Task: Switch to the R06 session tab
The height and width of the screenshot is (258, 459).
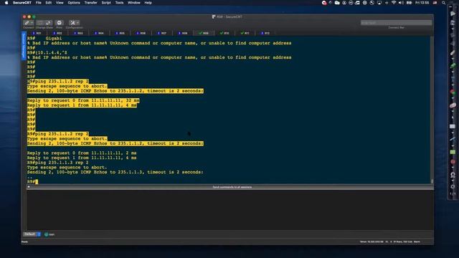Action: pos(141,33)
